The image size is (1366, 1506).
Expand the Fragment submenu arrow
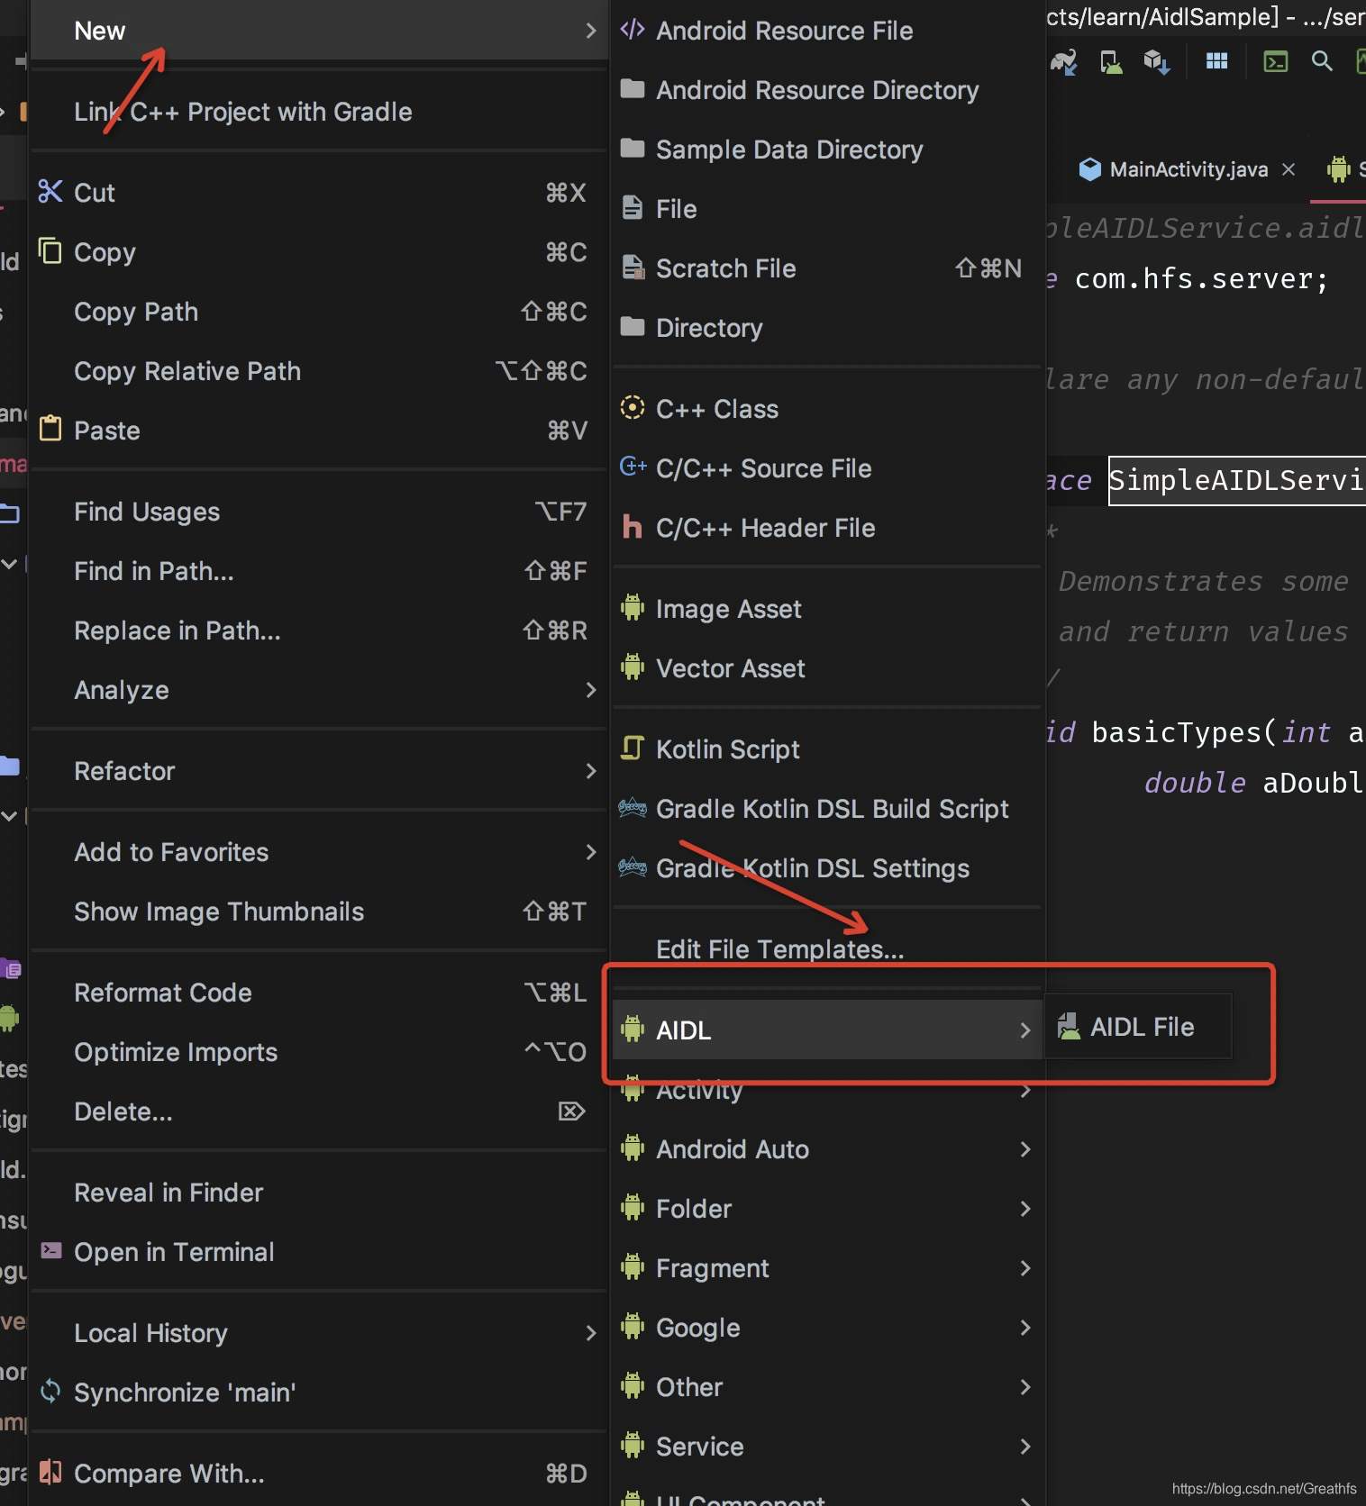(1025, 1268)
